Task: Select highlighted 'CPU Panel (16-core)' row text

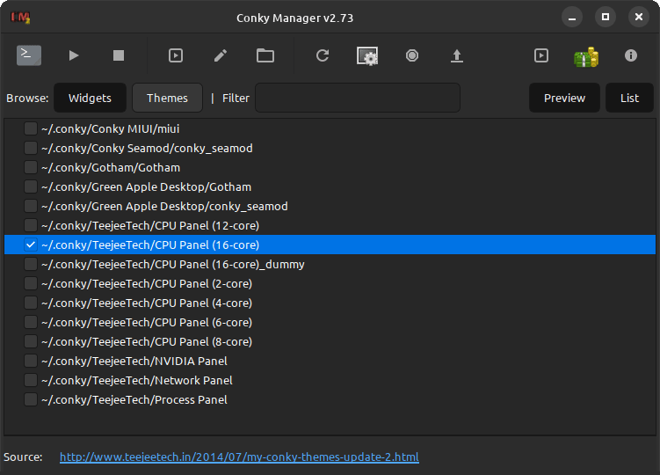Action: [x=150, y=245]
